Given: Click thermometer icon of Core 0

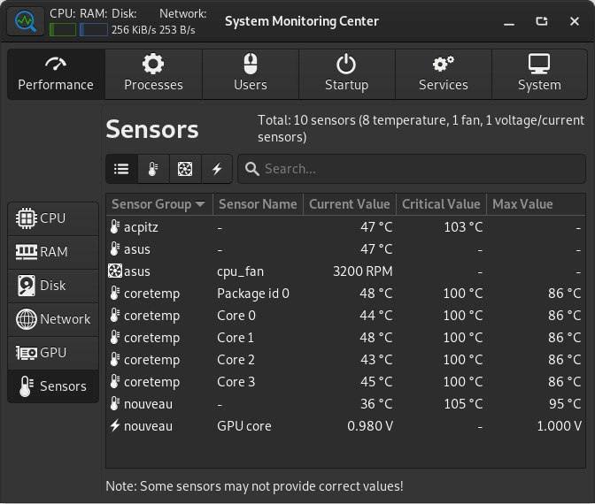Looking at the screenshot, I should point(114,316).
